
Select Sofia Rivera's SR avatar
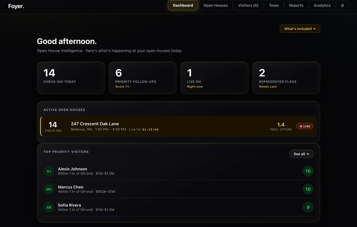pyautogui.click(x=49, y=207)
